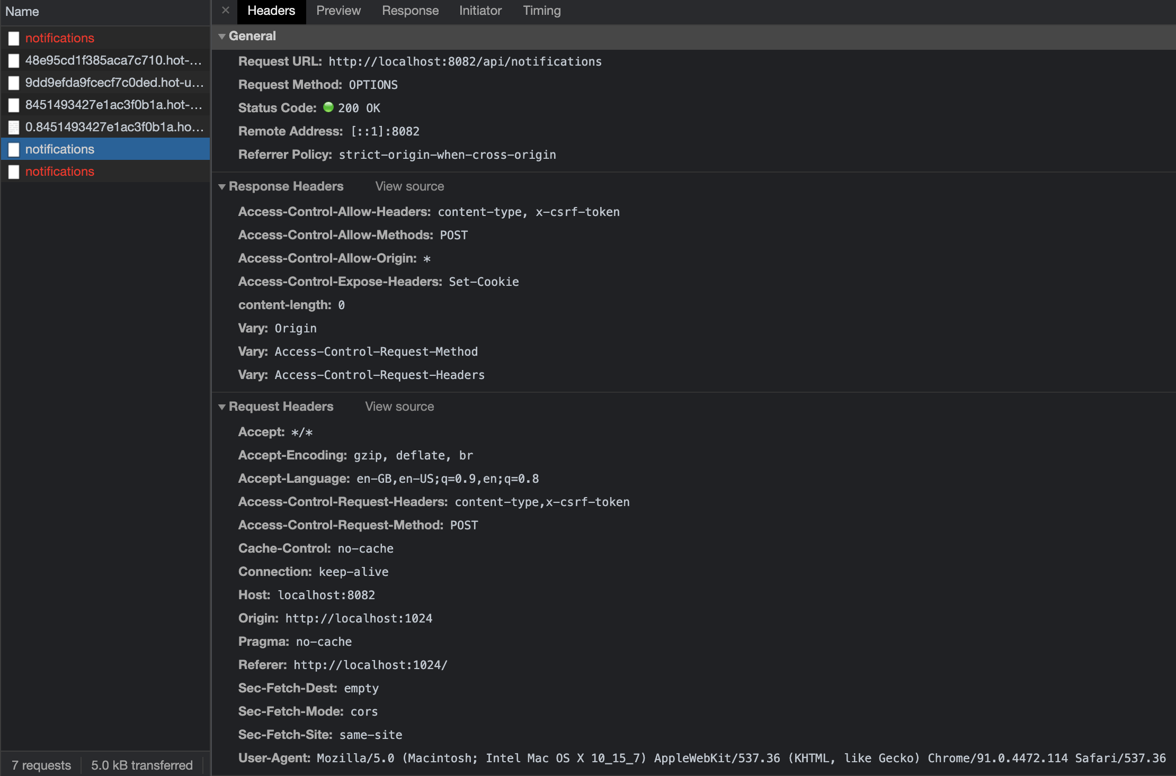Viewport: 1176px width, 776px height.
Task: Click file icon of selected notifications request
Action: [x=14, y=149]
